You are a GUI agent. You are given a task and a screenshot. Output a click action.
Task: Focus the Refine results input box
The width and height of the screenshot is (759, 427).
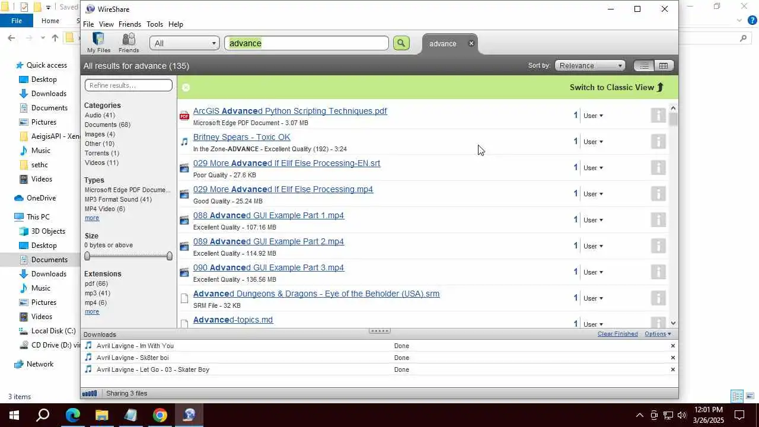[129, 85]
